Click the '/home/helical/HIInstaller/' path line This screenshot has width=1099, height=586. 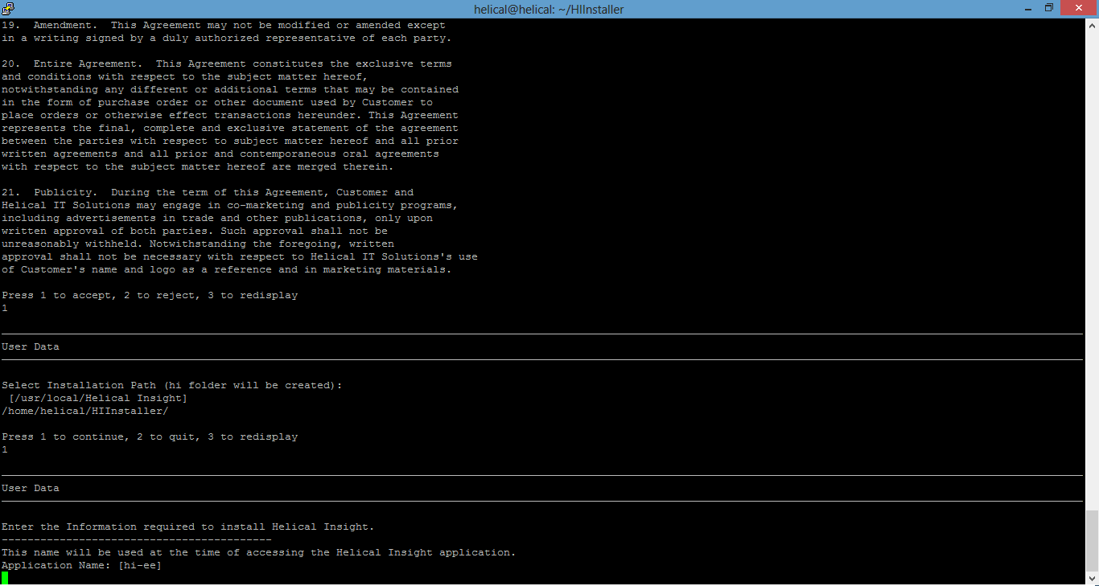click(85, 411)
